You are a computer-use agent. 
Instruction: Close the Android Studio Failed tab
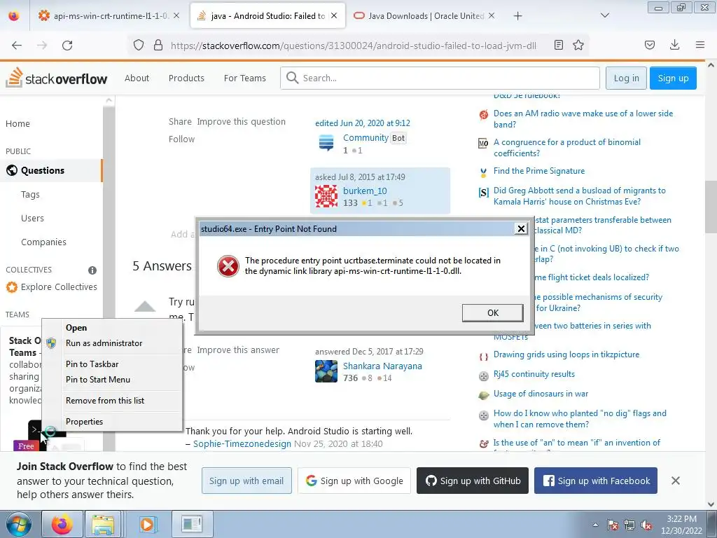pyautogui.click(x=334, y=15)
